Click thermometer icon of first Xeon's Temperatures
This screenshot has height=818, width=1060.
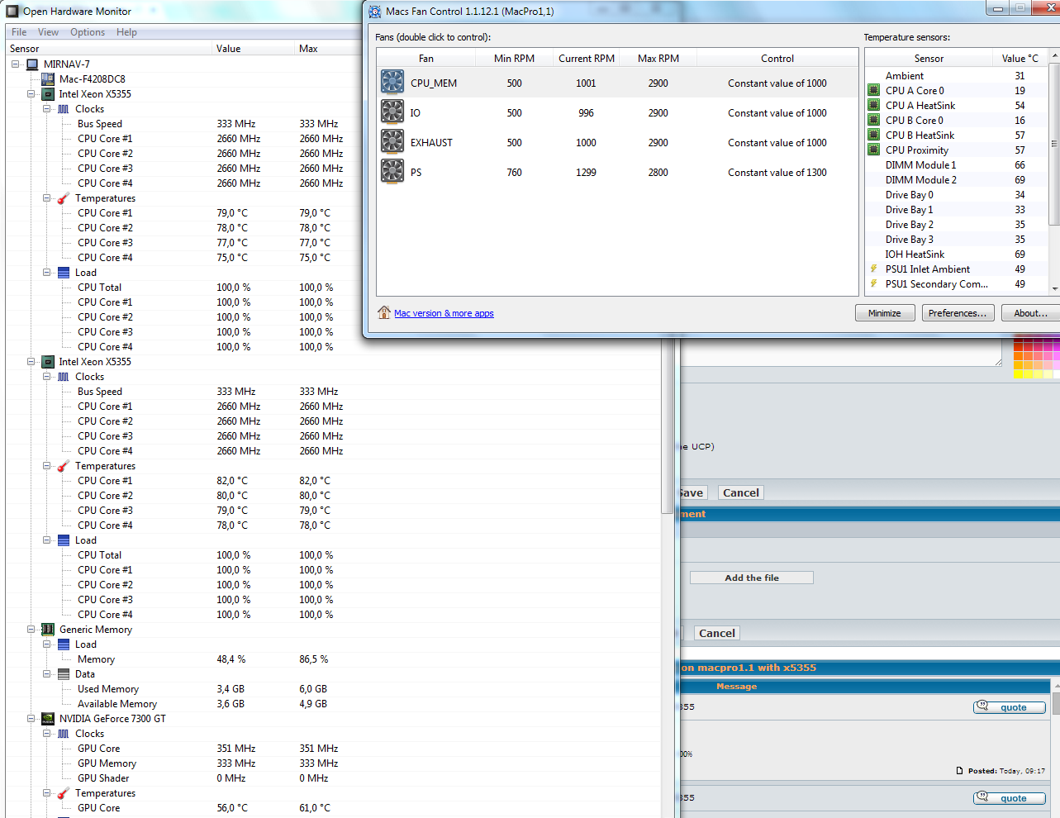[x=64, y=198]
